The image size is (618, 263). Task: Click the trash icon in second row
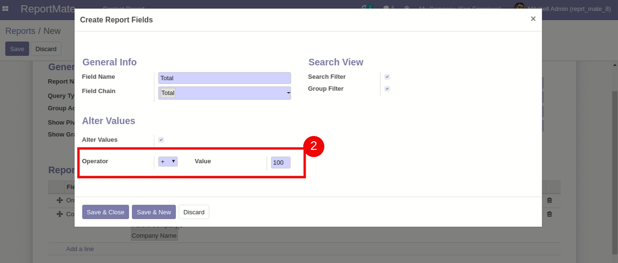click(x=549, y=214)
